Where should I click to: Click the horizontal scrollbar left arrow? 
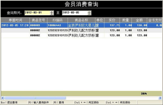click(3, 98)
